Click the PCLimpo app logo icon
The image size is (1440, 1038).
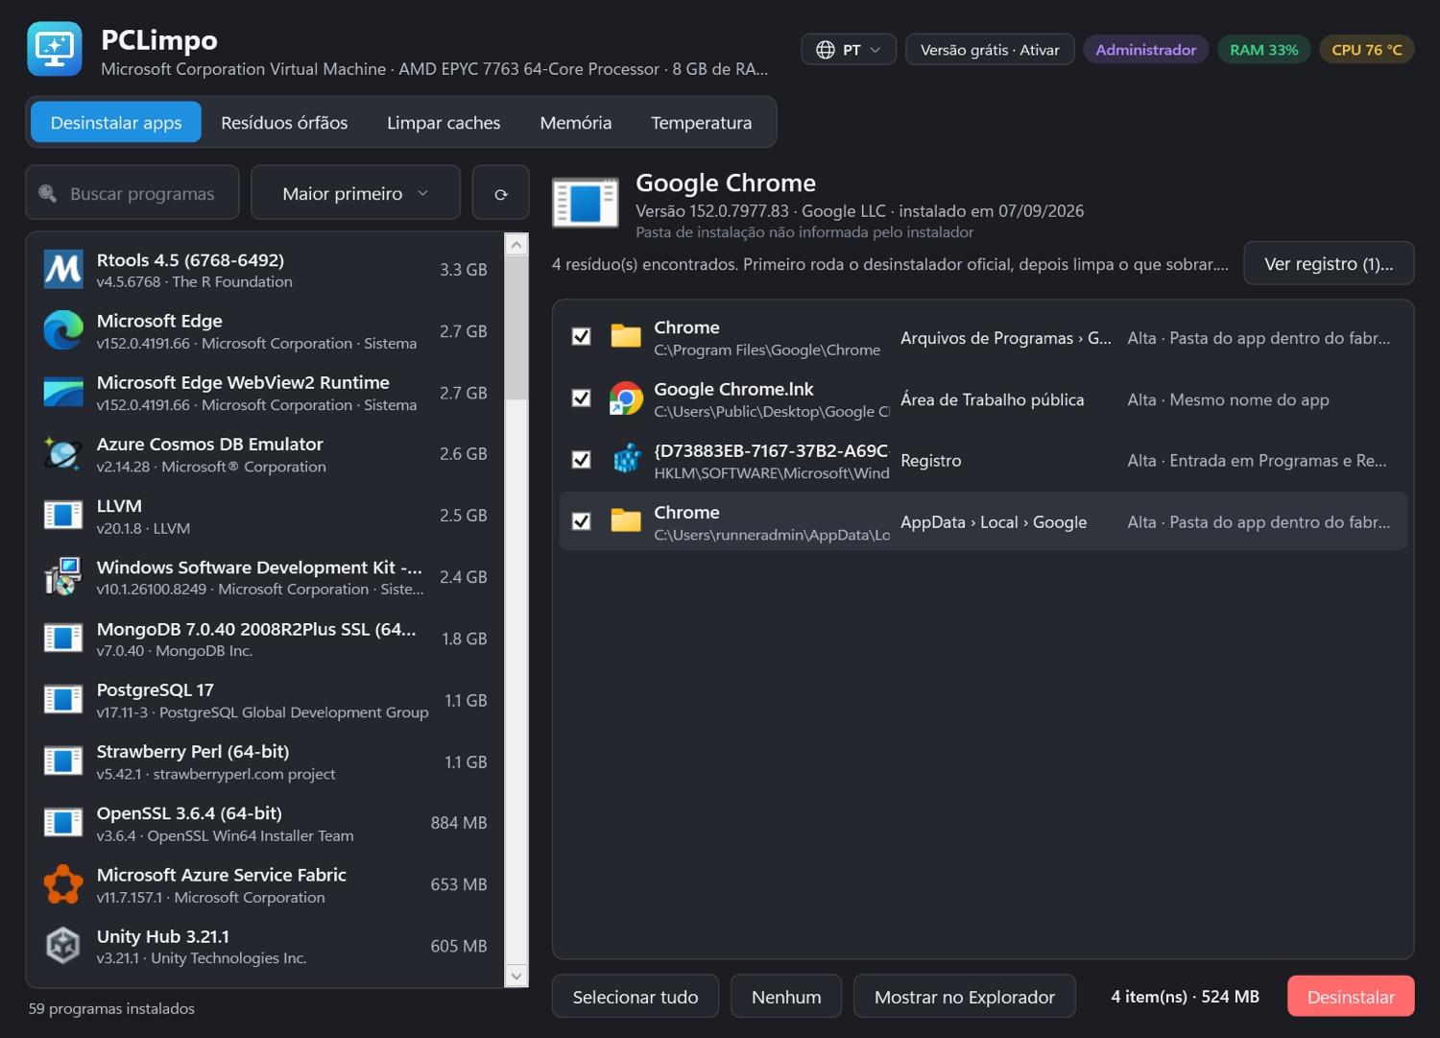pyautogui.click(x=55, y=49)
